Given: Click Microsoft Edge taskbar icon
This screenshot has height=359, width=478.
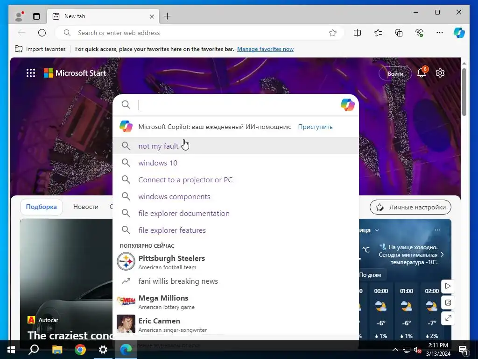Looking at the screenshot, I should point(126,350).
